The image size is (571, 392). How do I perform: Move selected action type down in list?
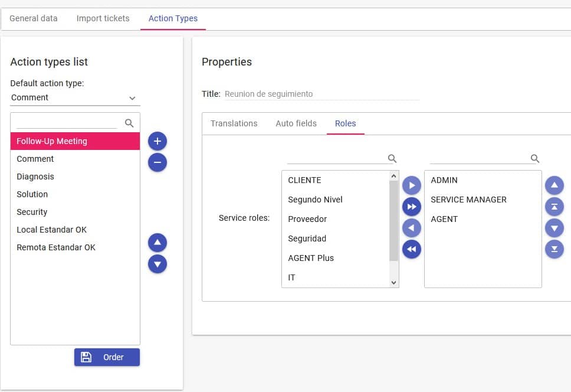[157, 264]
